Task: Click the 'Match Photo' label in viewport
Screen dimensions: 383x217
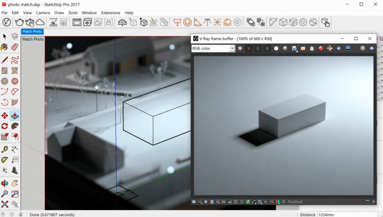Action: 33,39
